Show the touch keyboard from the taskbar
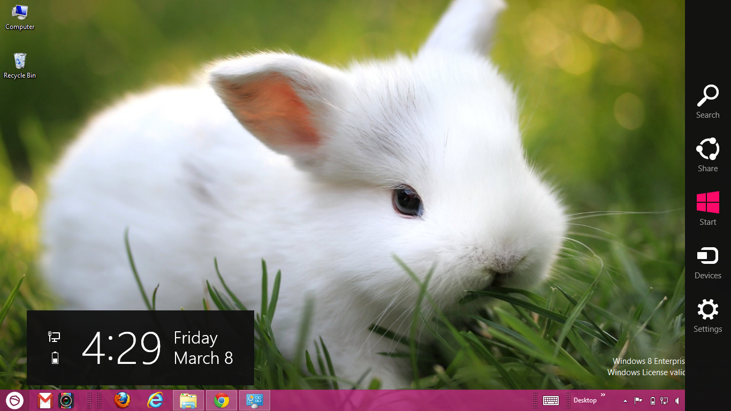Image resolution: width=731 pixels, height=411 pixels. point(552,400)
